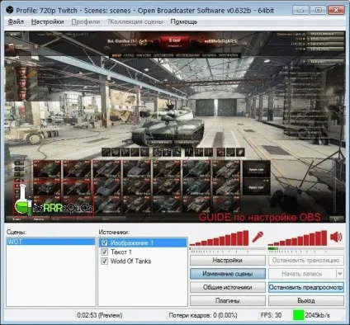This screenshot has height=325, width=350.
Task: Mute the desktop speaker icon
Action: point(336,237)
